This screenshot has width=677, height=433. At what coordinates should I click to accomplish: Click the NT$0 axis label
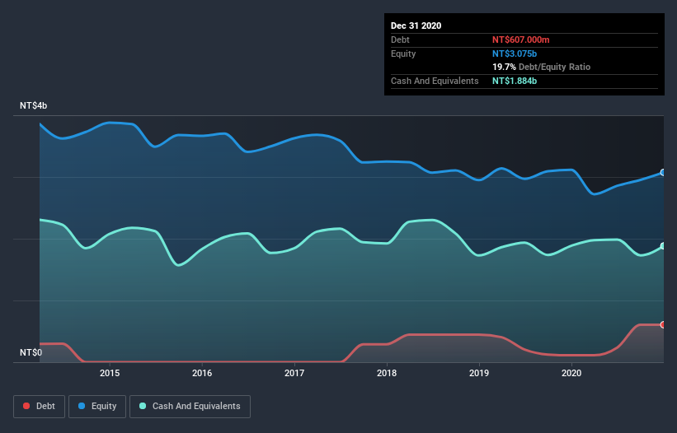click(31, 352)
